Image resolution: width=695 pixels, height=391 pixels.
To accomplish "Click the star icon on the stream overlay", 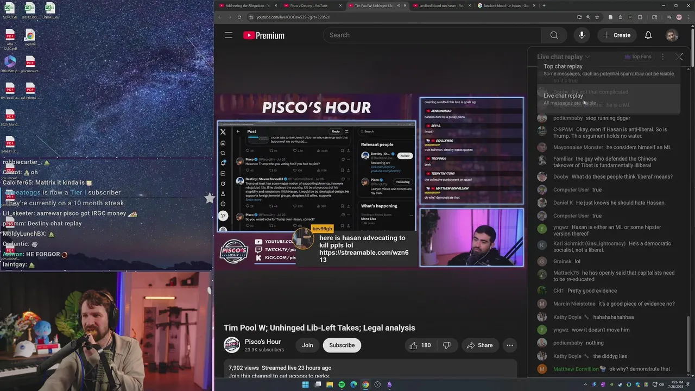I will [x=209, y=198].
